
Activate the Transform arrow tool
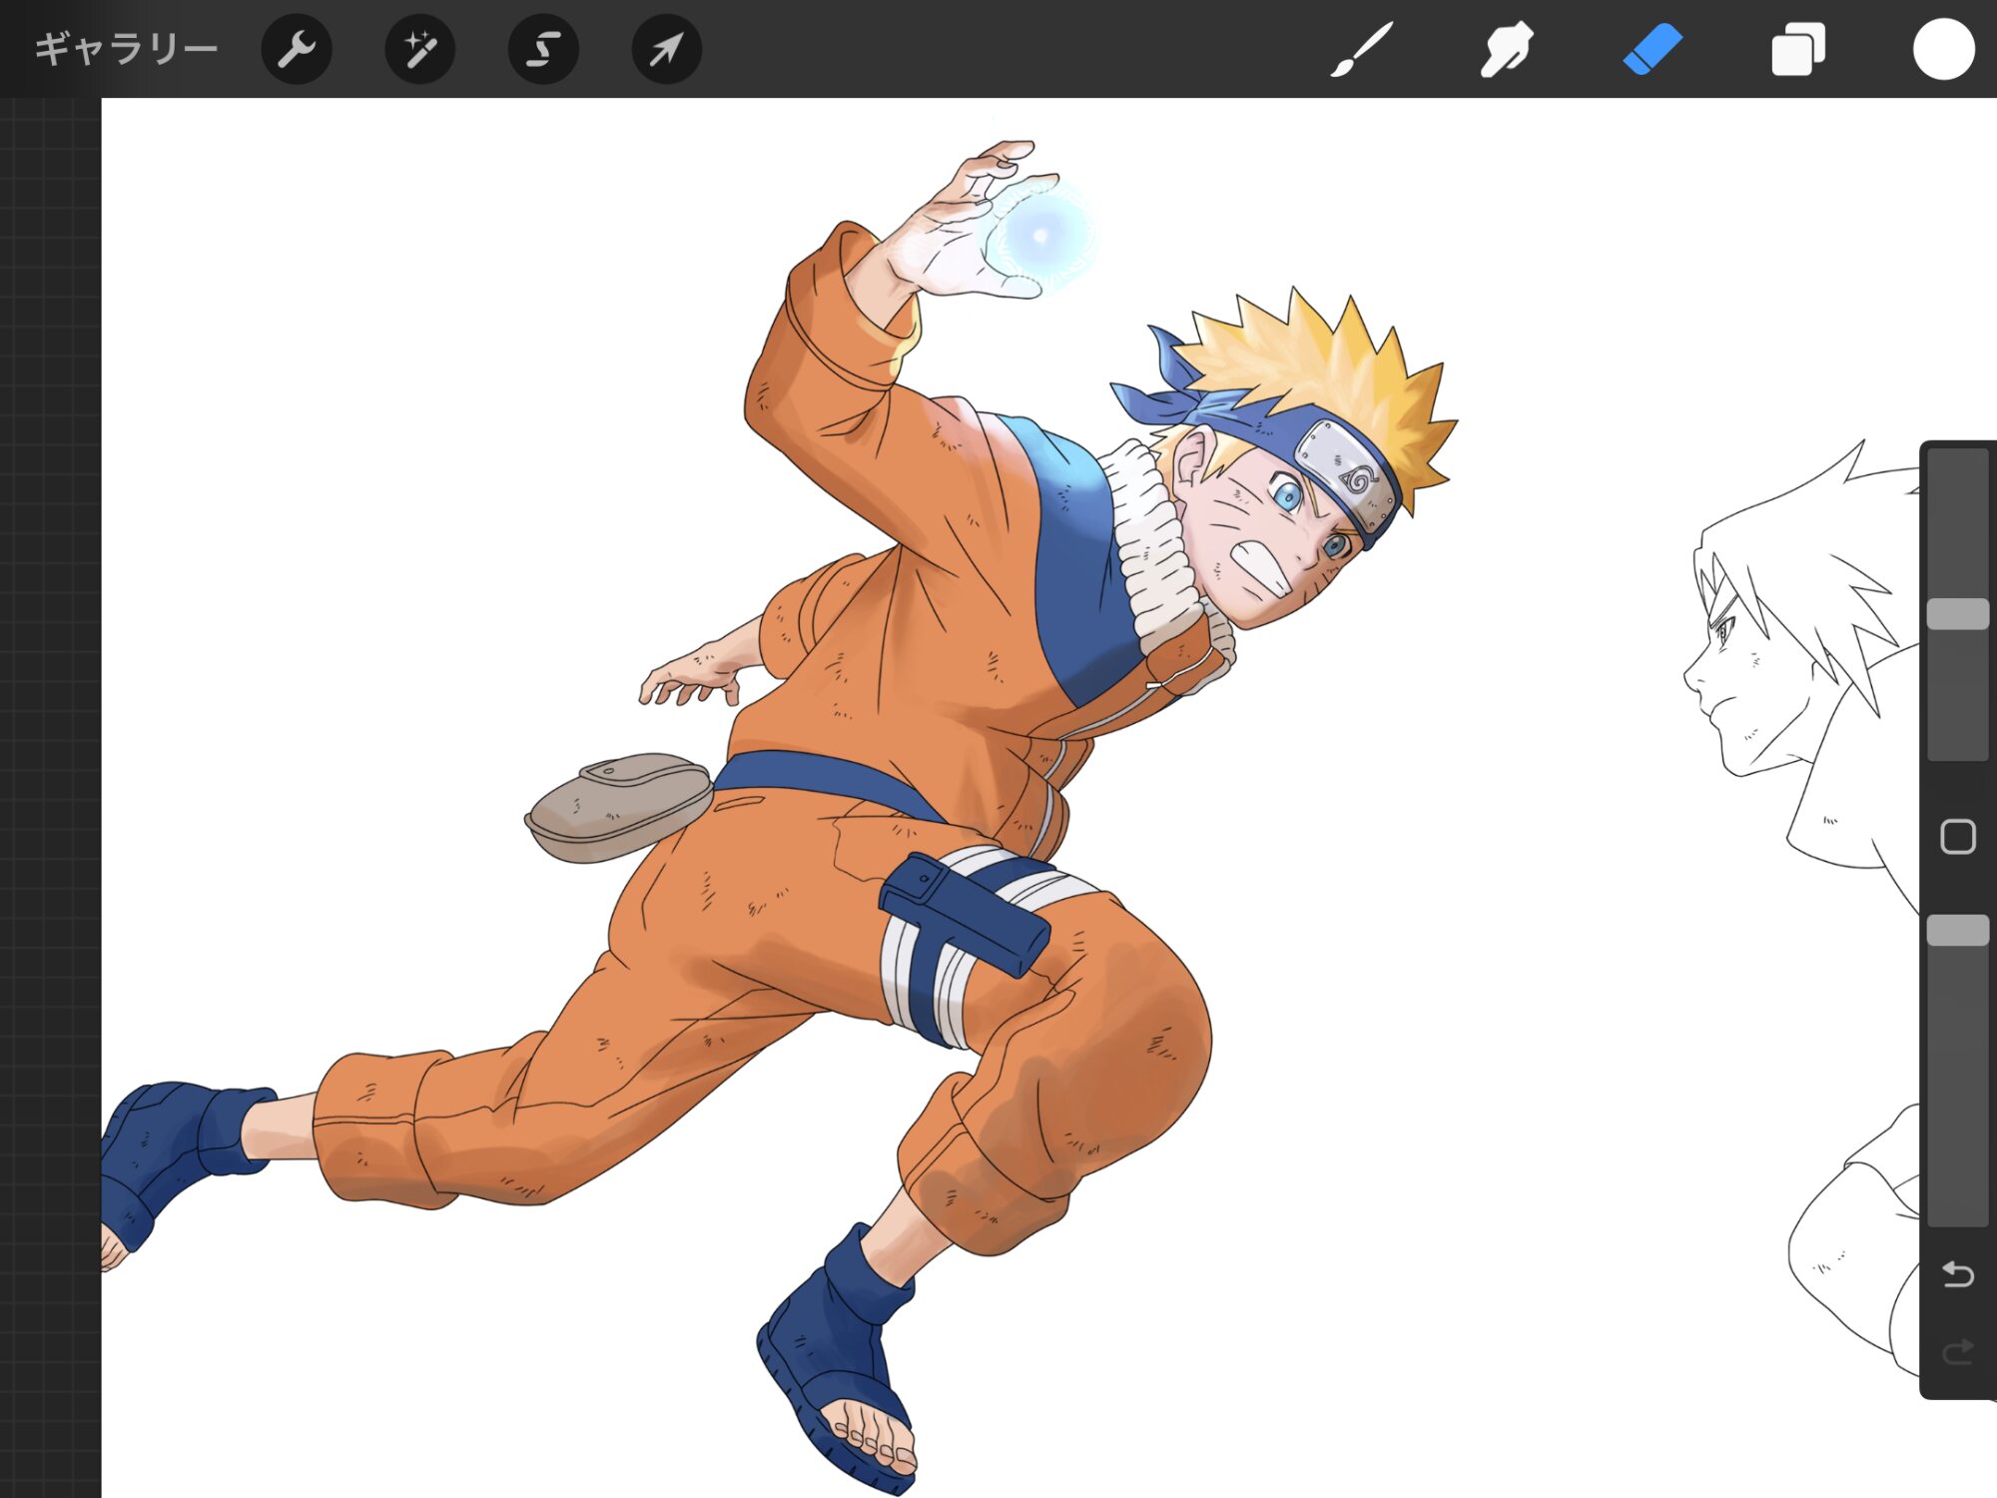pyautogui.click(x=667, y=49)
